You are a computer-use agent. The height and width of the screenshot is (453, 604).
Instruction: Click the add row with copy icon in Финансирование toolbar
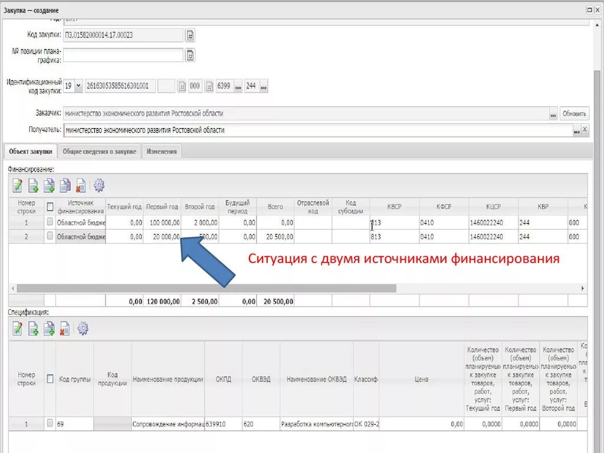tap(49, 185)
